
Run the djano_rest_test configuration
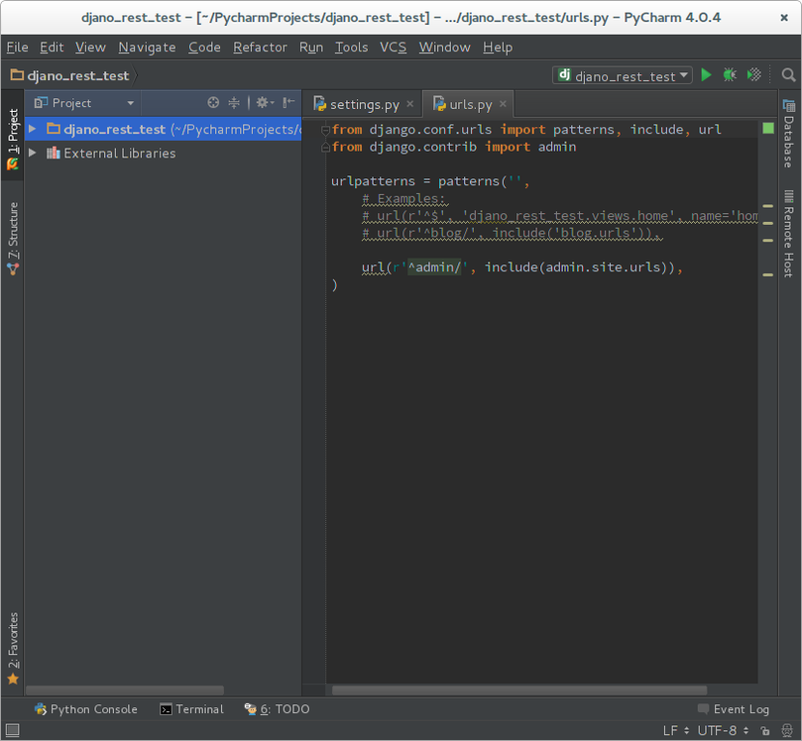click(x=706, y=75)
